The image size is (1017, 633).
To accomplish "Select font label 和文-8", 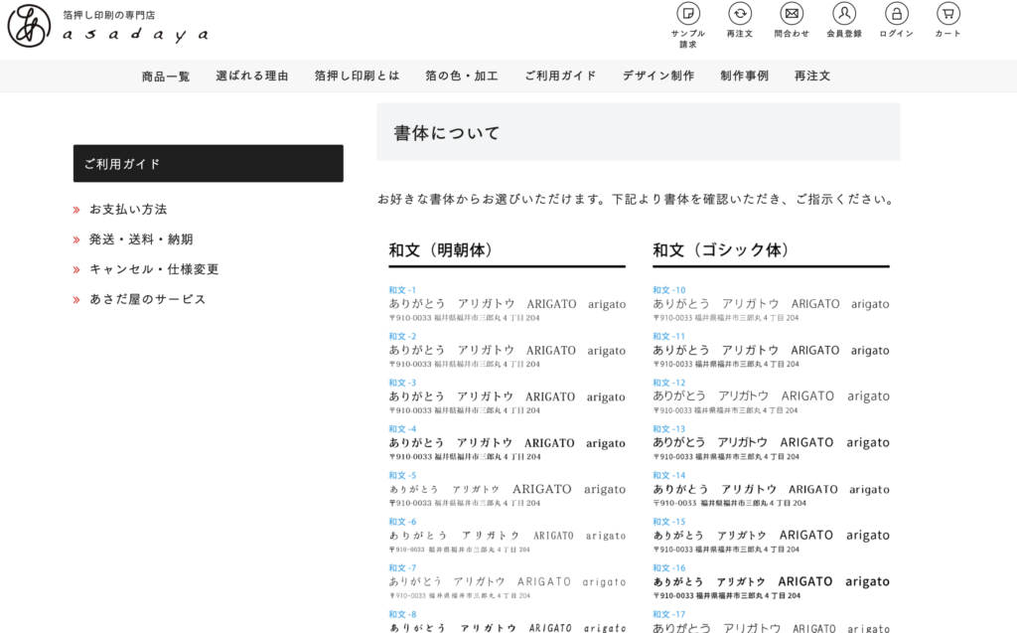I will [x=402, y=614].
